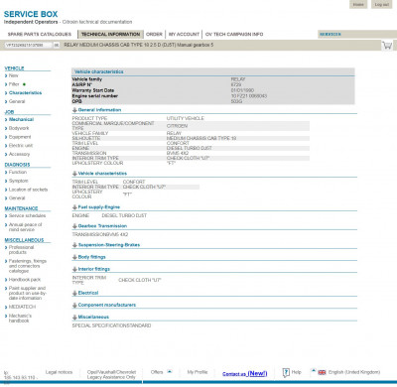Open Legal notices in footer

59,372
